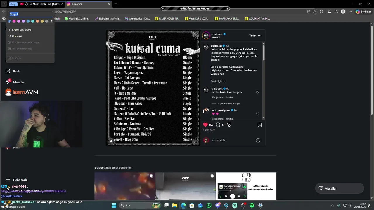
Task: Open Reels in Instagram sidebar
Action: (13, 71)
